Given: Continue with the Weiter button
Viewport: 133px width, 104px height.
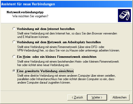Looking at the screenshot, I should point(97,97).
